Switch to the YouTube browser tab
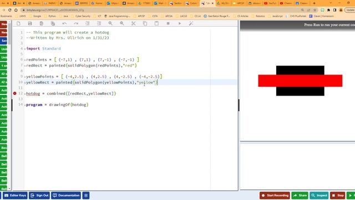 pyautogui.click(x=270, y=3)
